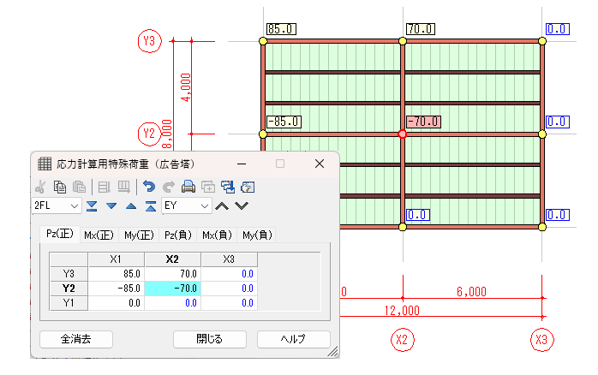Click the yellow node at Y3-X3 on the plan

coord(542,41)
